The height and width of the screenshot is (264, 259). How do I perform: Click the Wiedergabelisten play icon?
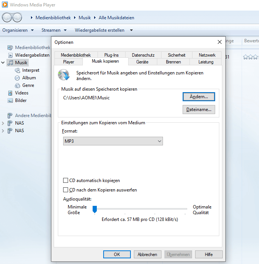coord(10,55)
